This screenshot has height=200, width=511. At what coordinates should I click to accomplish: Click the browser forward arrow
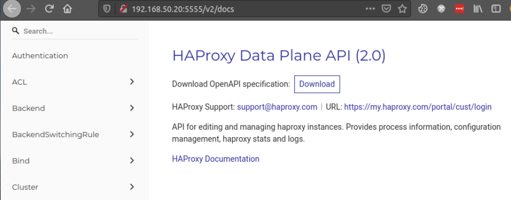point(31,9)
